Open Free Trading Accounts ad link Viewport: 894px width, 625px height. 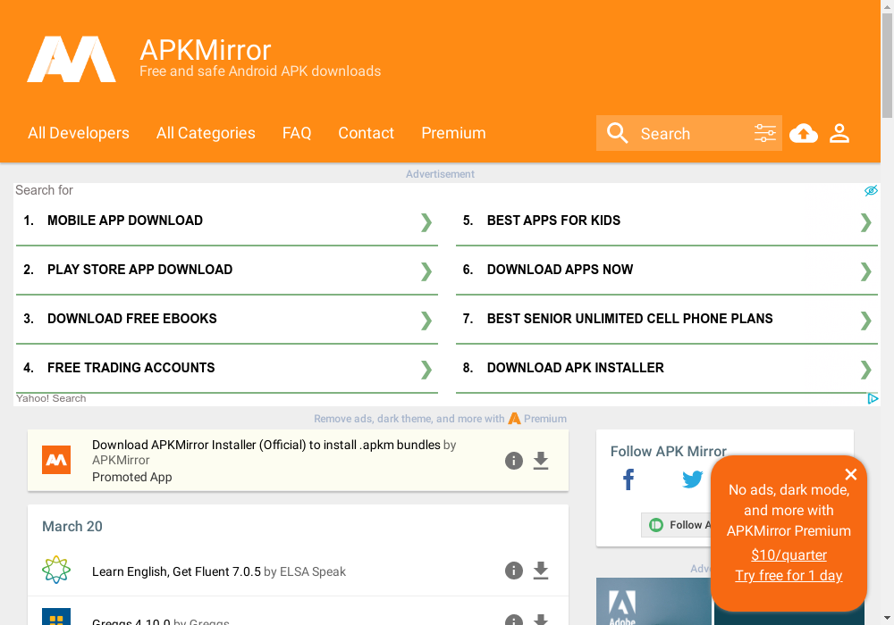pyautogui.click(x=131, y=368)
